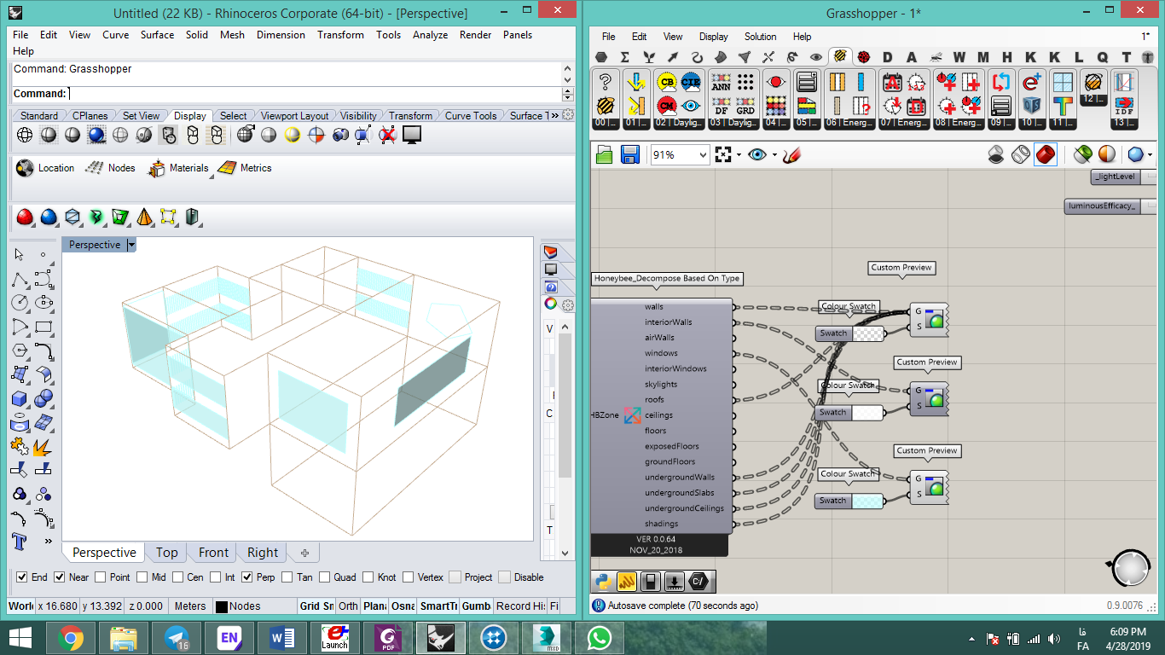This screenshot has width=1165, height=655.
Task: Select the Rectangle drawing tool
Action: click(44, 327)
